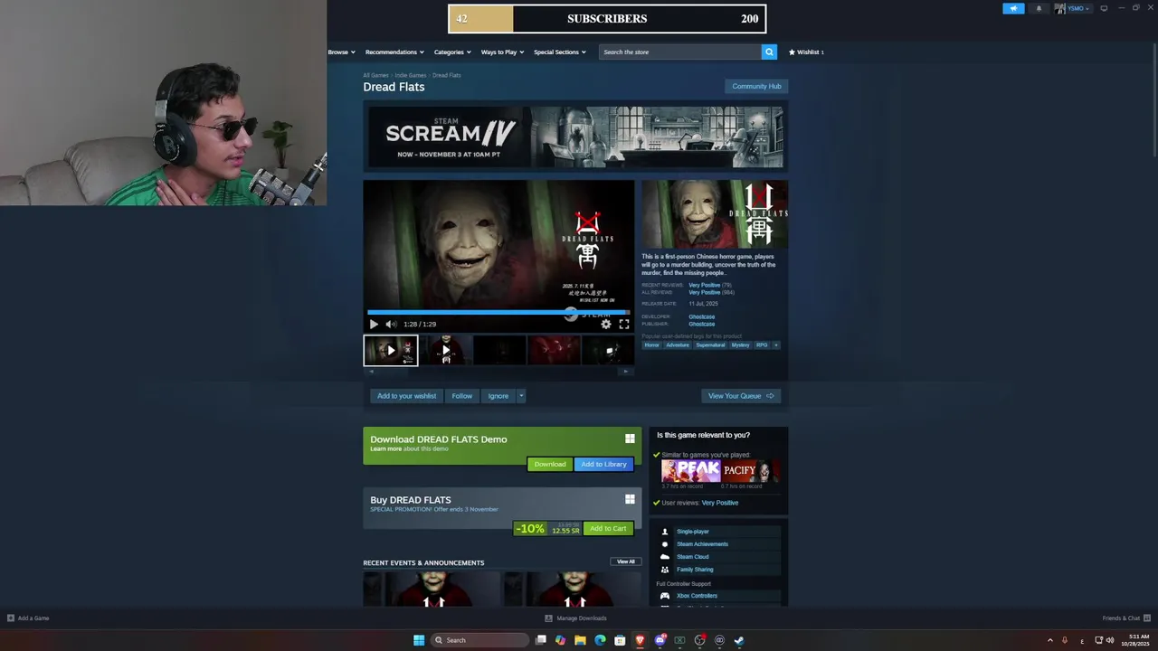Open the Xbox Controllers support link
This screenshot has width=1158, height=651.
697,596
